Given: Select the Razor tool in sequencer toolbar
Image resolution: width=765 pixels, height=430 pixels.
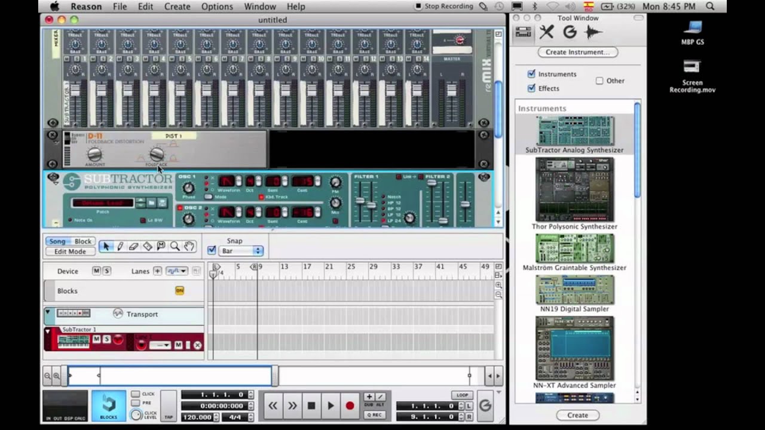Looking at the screenshot, I should 148,246.
